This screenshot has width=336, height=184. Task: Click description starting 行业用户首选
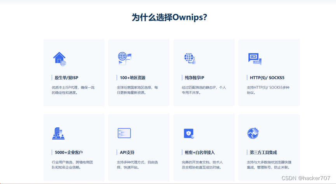tap(72, 165)
